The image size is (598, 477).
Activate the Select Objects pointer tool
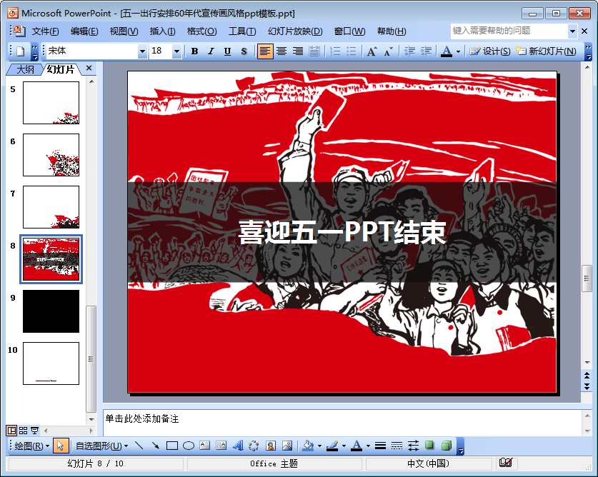60,446
